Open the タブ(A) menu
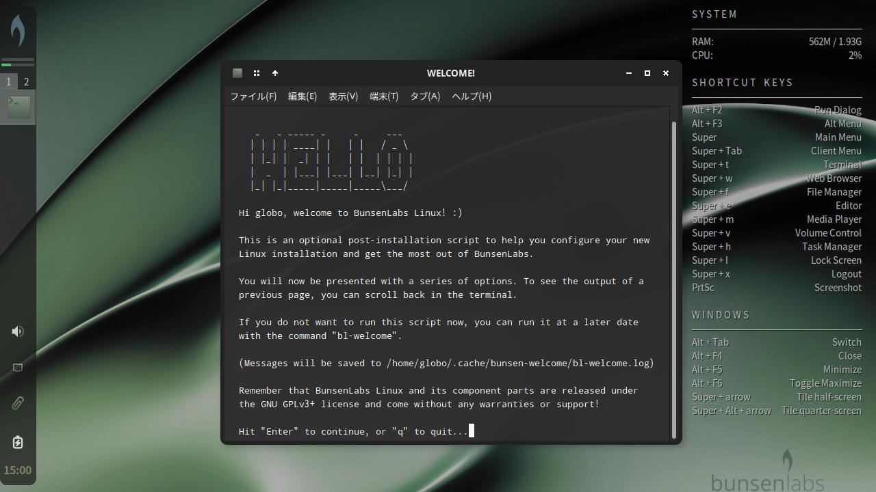 [x=425, y=96]
